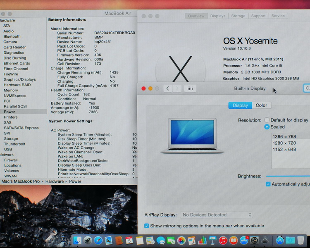
Task: Open Overview tab in About This Mac
Action: [196, 16]
